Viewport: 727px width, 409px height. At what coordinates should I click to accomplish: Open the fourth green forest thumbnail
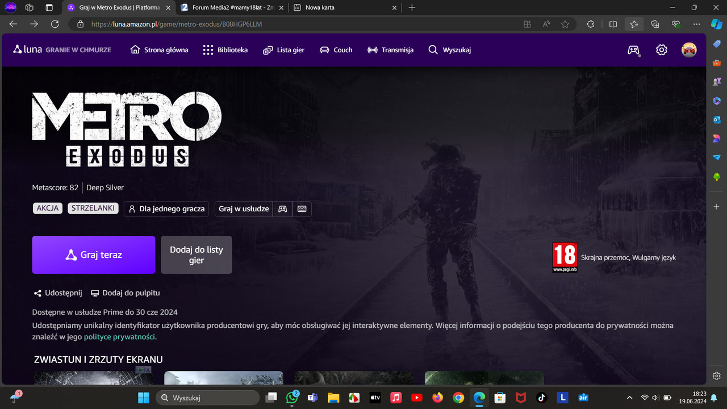(x=484, y=378)
